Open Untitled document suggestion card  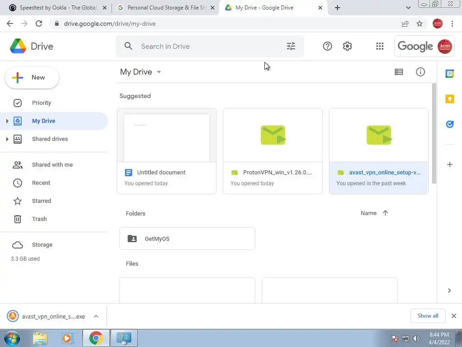pos(167,151)
